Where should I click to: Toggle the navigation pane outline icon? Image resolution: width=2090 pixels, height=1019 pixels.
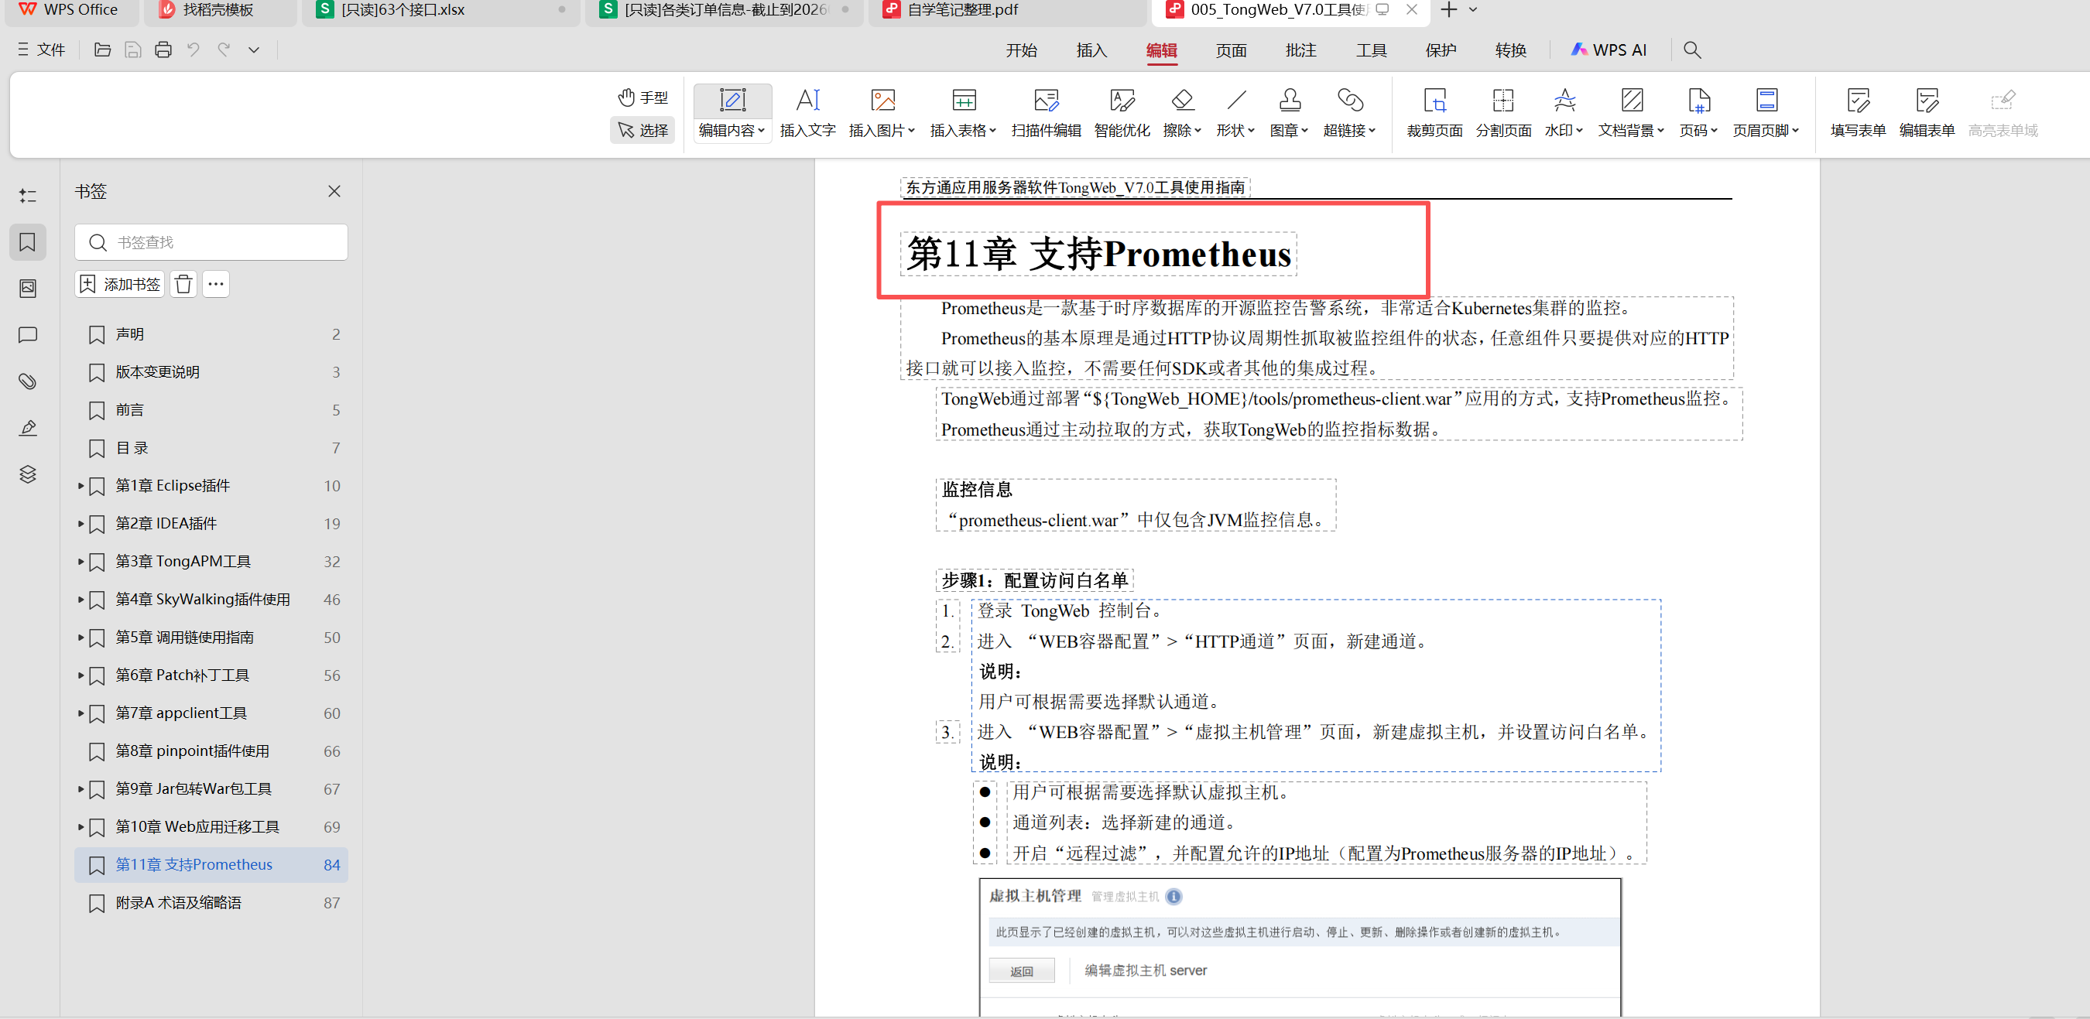(28, 196)
